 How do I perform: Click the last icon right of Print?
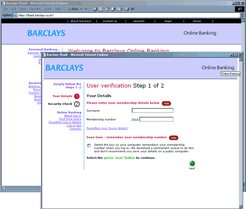point(133,9)
